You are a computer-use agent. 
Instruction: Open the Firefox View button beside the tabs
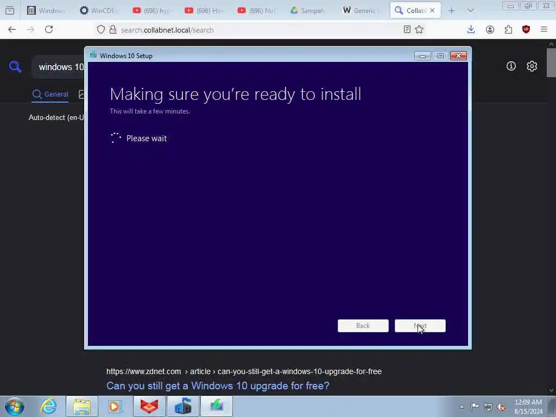tap(10, 11)
